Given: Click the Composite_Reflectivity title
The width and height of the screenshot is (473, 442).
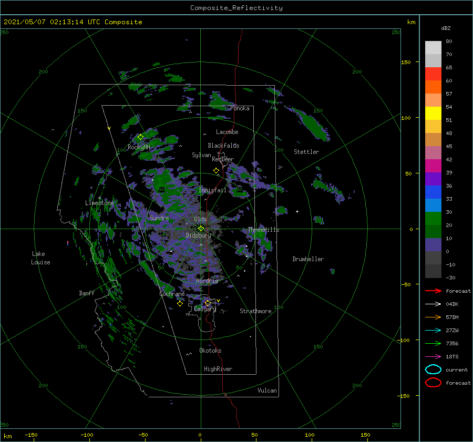Looking at the screenshot, I should pos(236,8).
